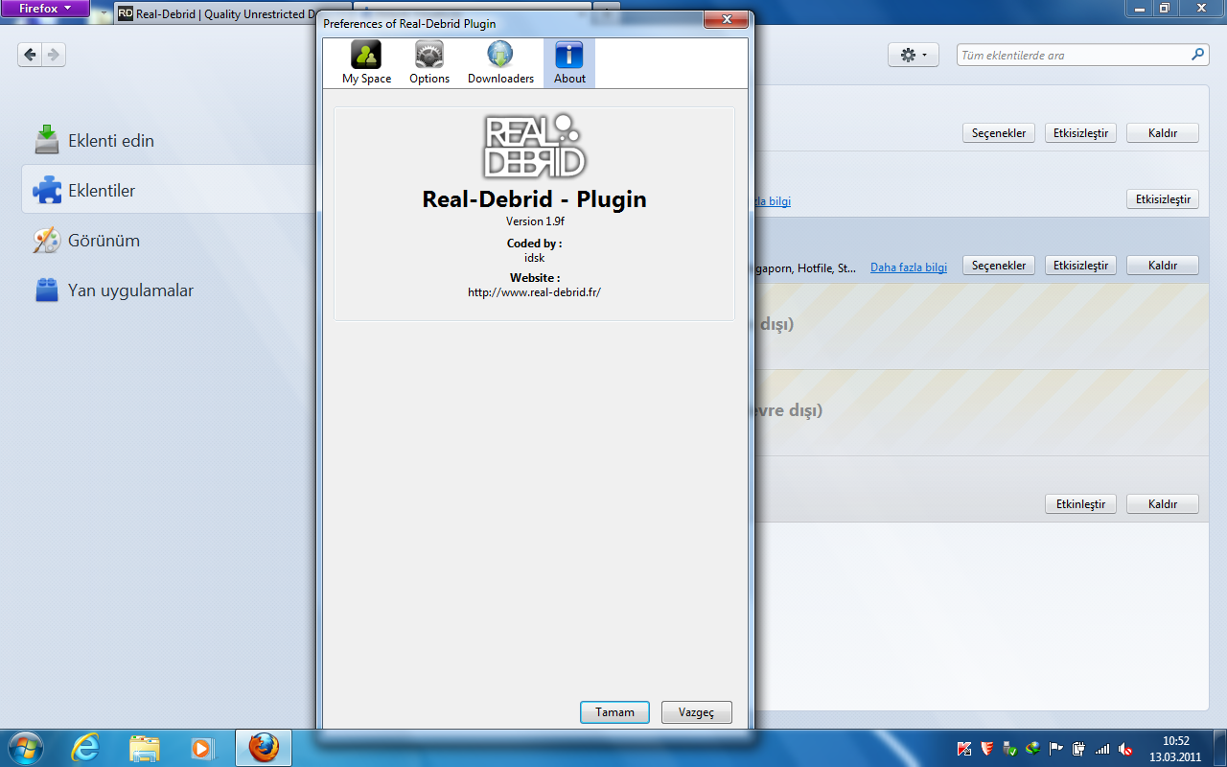Open Windows Explorer folder icon on taskbar
The image size is (1227, 767).
(x=145, y=748)
